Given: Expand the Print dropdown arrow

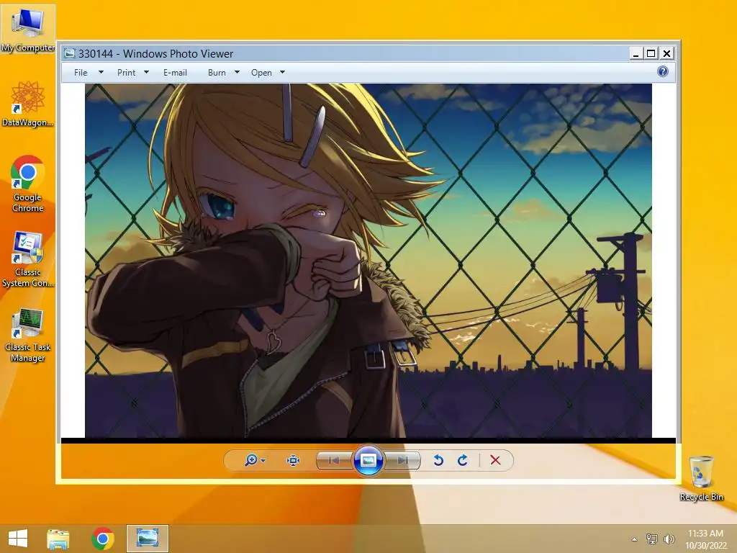Looking at the screenshot, I should [146, 72].
